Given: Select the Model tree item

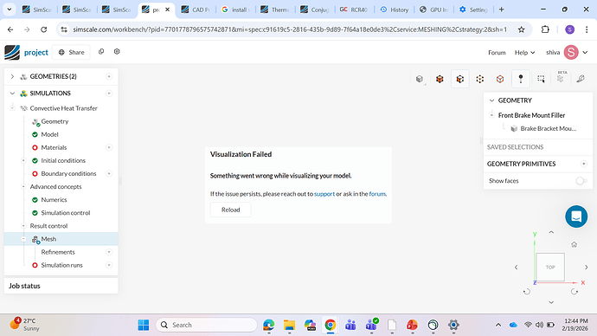Looking at the screenshot, I should (49, 134).
